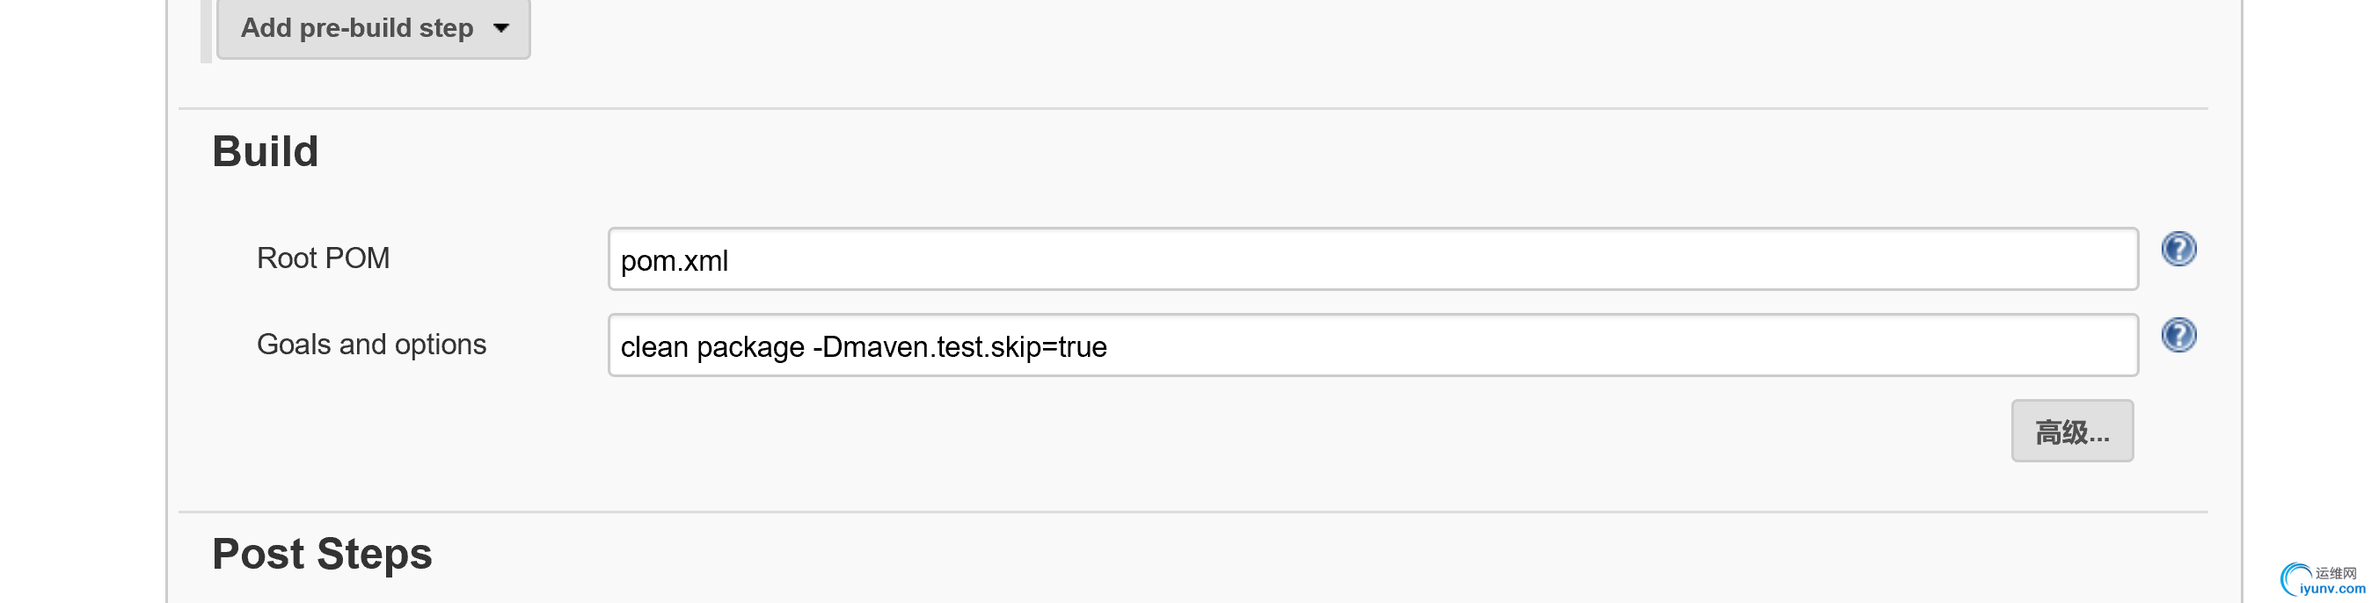Click the Goals and options label
Screen dimensions: 2371x603
tap(371, 345)
